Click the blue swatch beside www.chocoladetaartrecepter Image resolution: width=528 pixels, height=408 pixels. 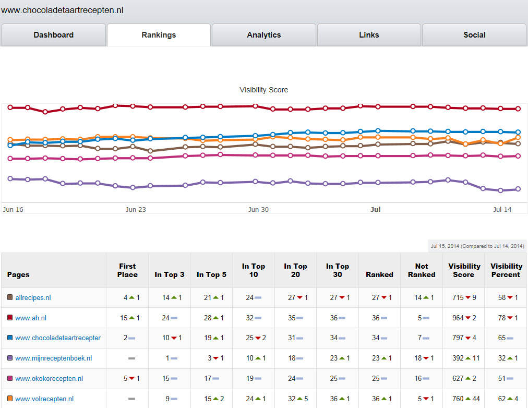coord(10,338)
